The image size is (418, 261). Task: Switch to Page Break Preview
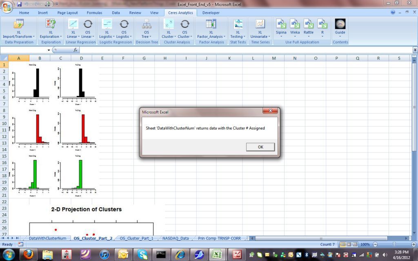click(355, 244)
